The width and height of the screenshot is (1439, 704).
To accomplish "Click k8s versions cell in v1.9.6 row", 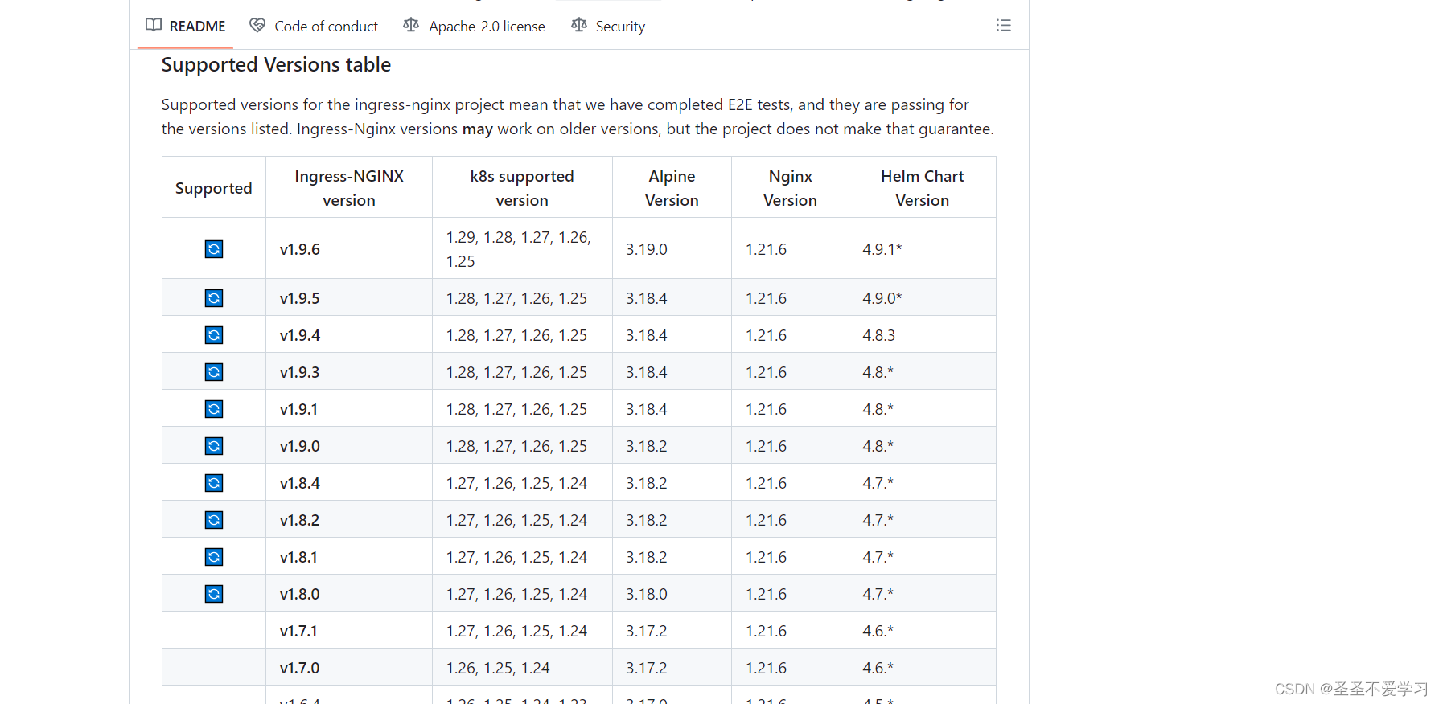I will (x=522, y=249).
